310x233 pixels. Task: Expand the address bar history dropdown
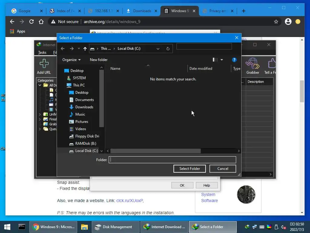coord(158,49)
